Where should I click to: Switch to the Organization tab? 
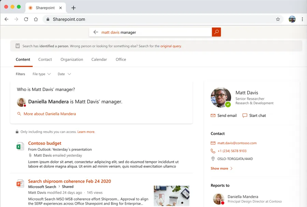pos(72,59)
